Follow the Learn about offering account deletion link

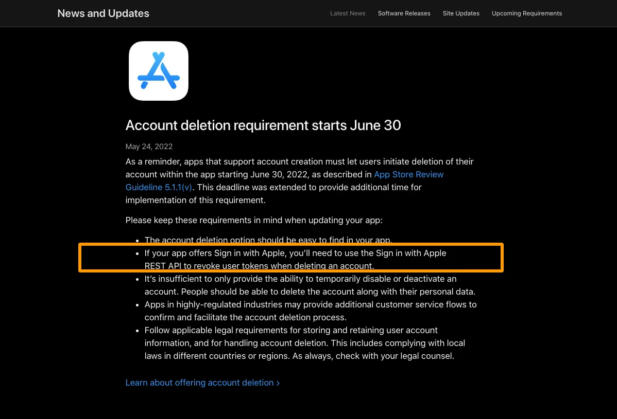199,382
